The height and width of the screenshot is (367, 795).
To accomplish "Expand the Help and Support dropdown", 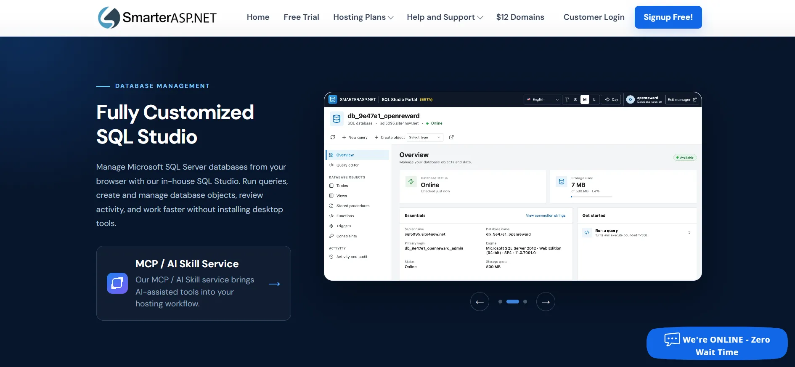I will tap(445, 17).
